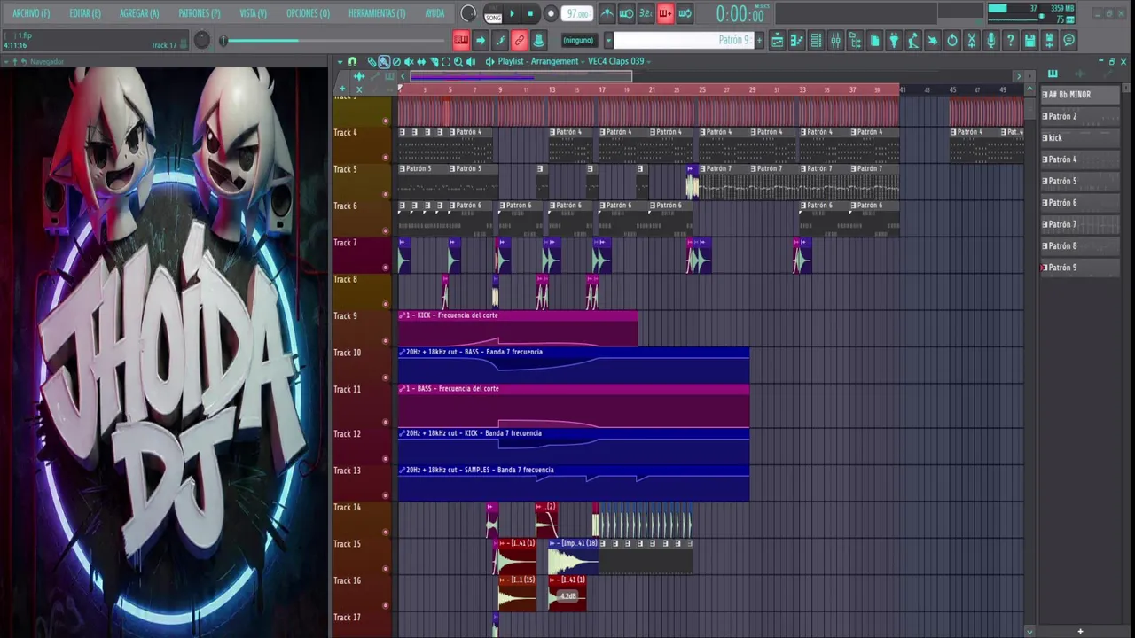Viewport: 1135px width, 638px height.
Task: Click the playlist horizontal overview scrollbar
Action: pyautogui.click(x=521, y=77)
